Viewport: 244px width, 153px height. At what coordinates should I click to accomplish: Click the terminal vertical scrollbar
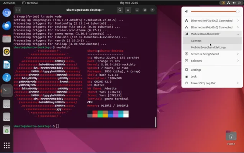coord(156,122)
